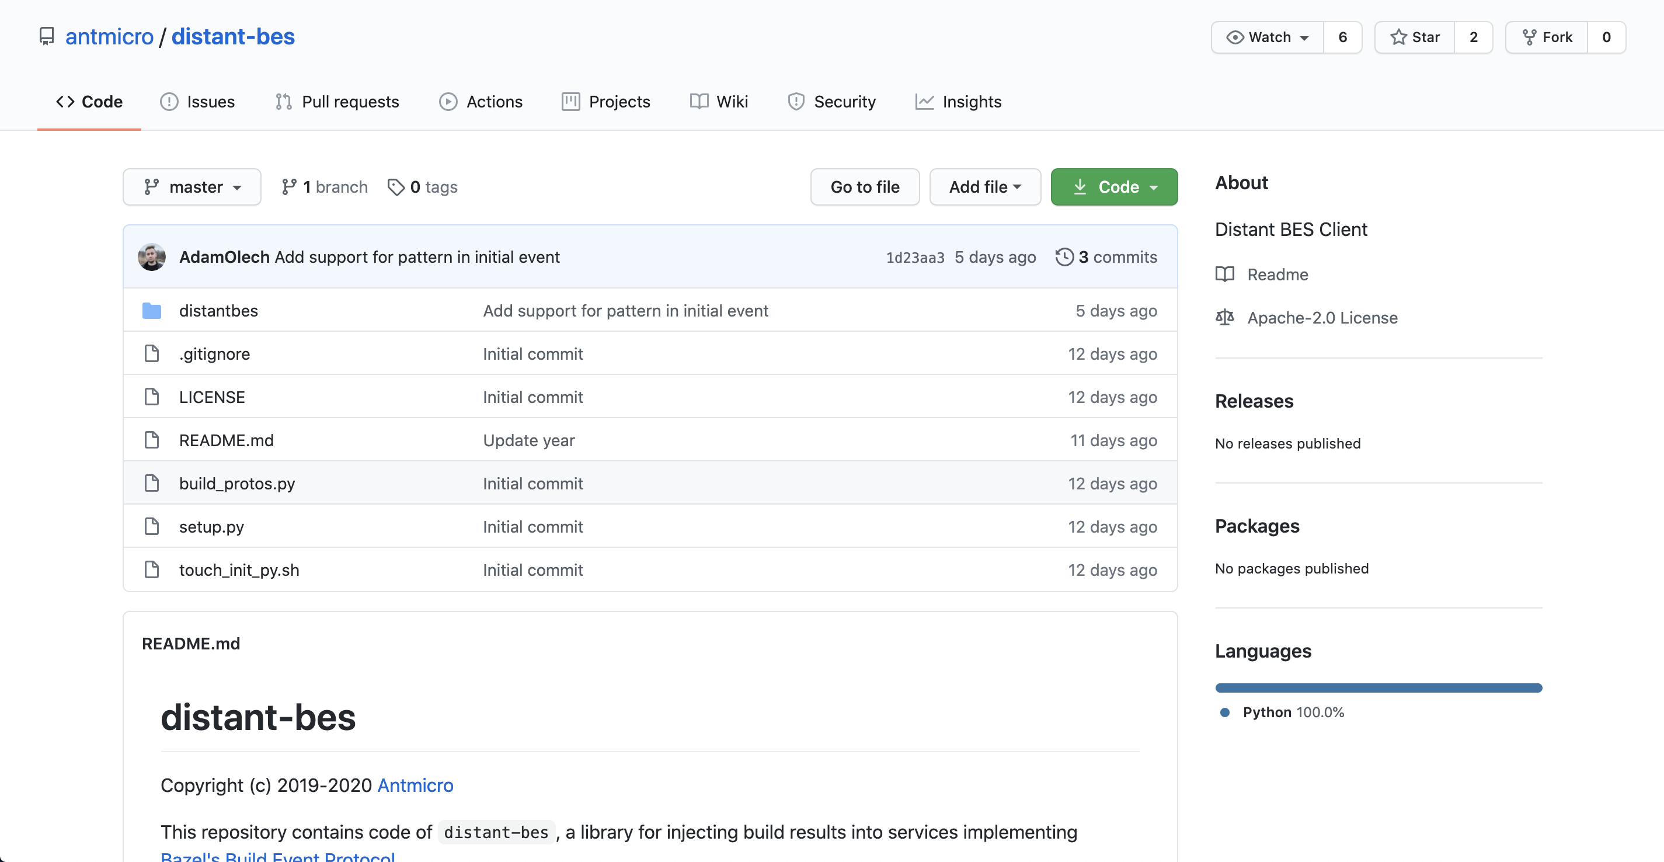Click the branch icon beside 1 branch
Image resolution: width=1664 pixels, height=862 pixels.
coord(289,187)
